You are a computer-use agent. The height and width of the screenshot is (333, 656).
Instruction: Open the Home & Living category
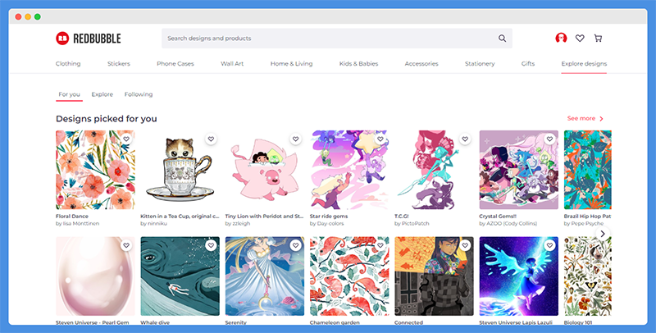(292, 64)
